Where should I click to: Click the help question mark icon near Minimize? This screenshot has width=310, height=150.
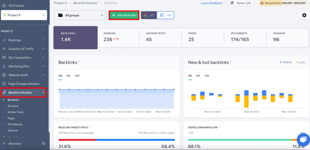(x=44, y=144)
